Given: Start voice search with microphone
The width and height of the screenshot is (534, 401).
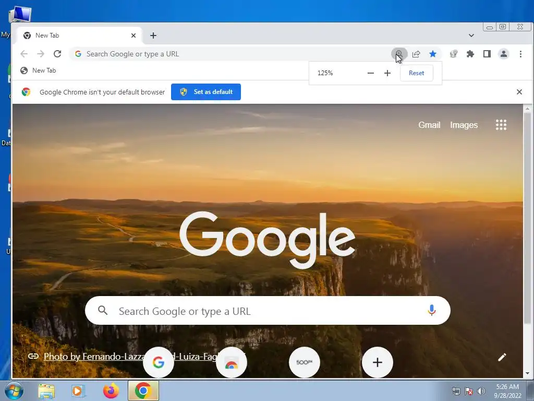Looking at the screenshot, I should point(431,310).
